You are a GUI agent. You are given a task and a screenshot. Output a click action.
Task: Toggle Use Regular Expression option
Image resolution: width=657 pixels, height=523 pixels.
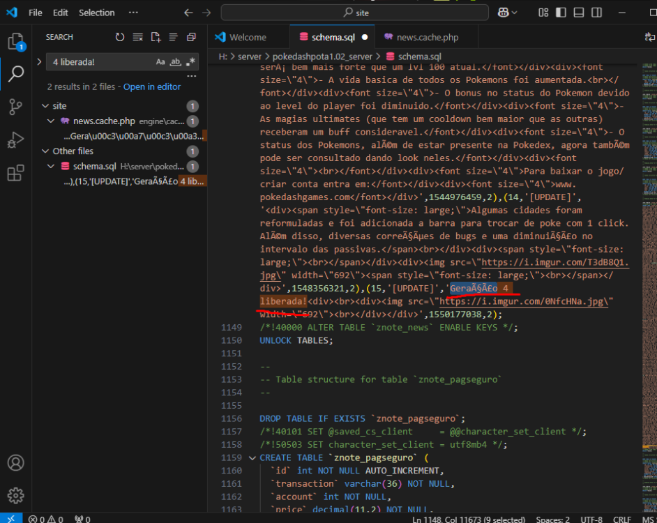point(190,62)
